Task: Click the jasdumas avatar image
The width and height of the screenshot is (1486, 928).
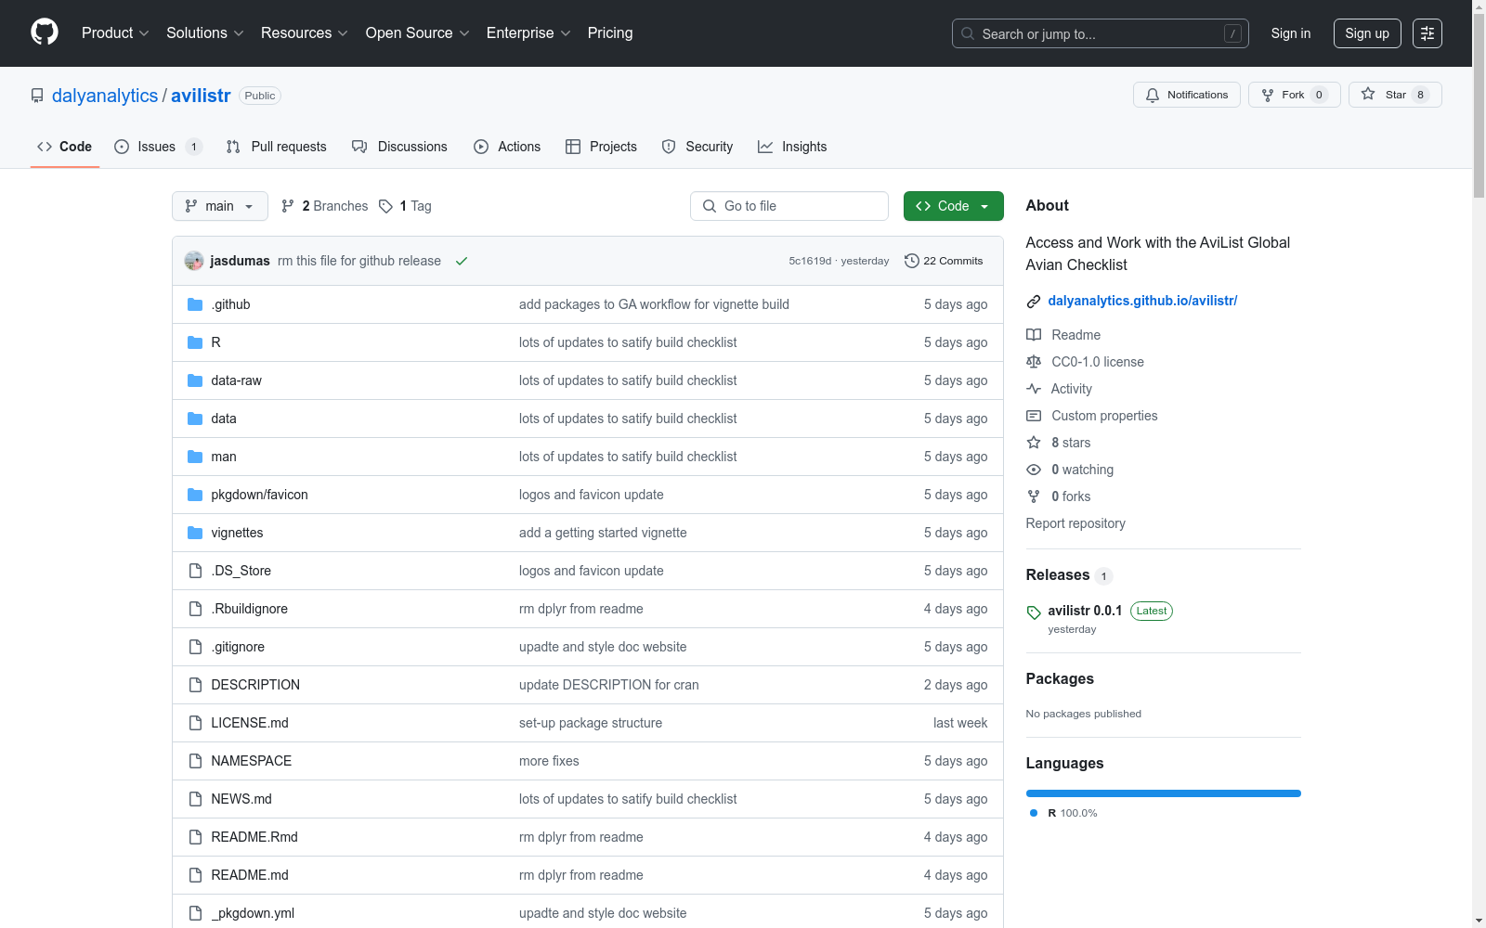Action: 194,261
